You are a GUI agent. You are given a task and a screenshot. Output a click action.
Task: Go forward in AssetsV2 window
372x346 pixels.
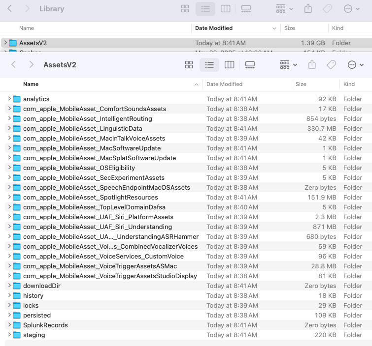pyautogui.click(x=31, y=64)
